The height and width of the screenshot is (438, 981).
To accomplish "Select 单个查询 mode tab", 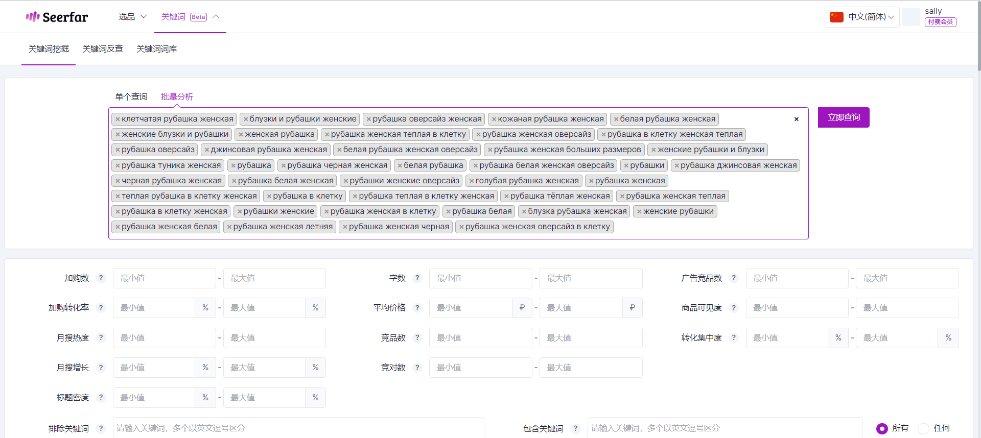I will tap(131, 96).
